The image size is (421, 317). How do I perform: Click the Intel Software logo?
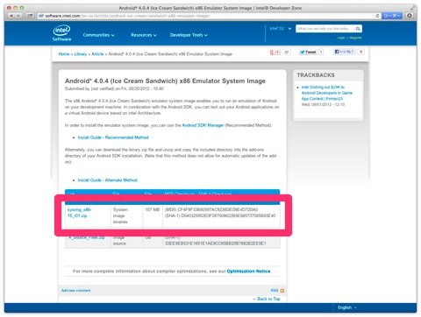pyautogui.click(x=61, y=33)
